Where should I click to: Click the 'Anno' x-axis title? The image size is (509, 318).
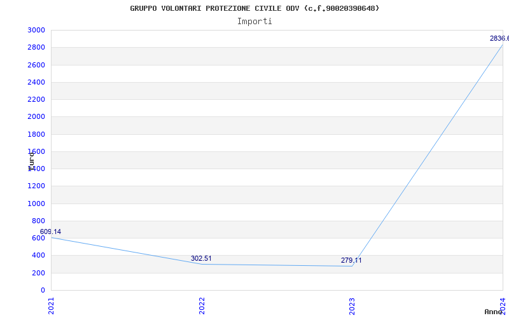[493, 312]
